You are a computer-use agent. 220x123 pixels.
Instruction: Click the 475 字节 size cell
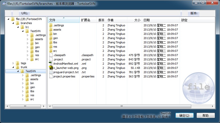[x=134, y=55]
